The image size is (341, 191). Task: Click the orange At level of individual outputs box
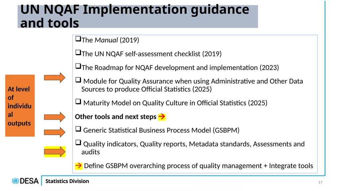coord(20,106)
